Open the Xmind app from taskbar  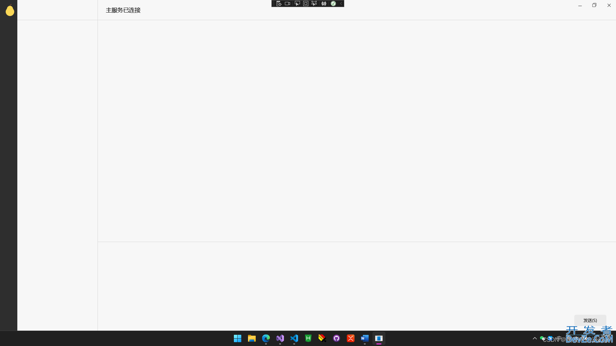point(350,338)
